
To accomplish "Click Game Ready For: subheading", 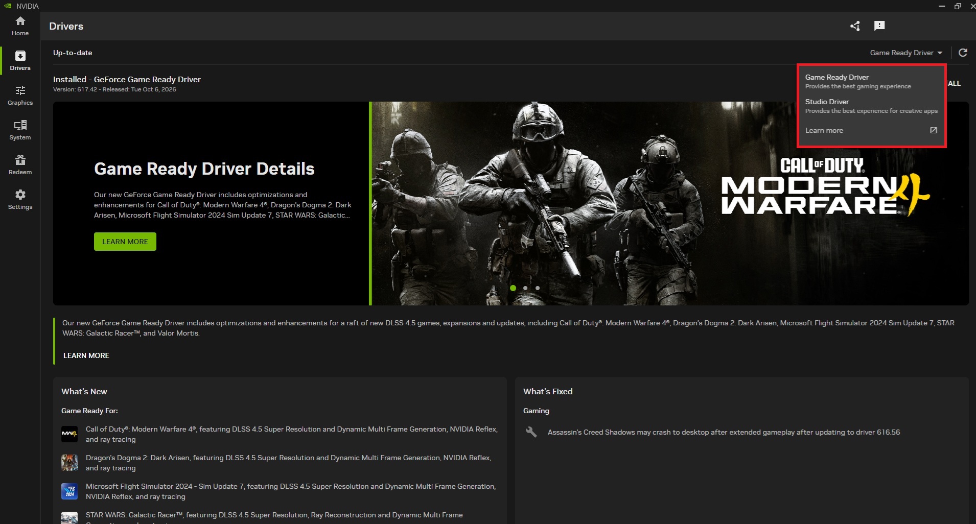I will pos(89,411).
